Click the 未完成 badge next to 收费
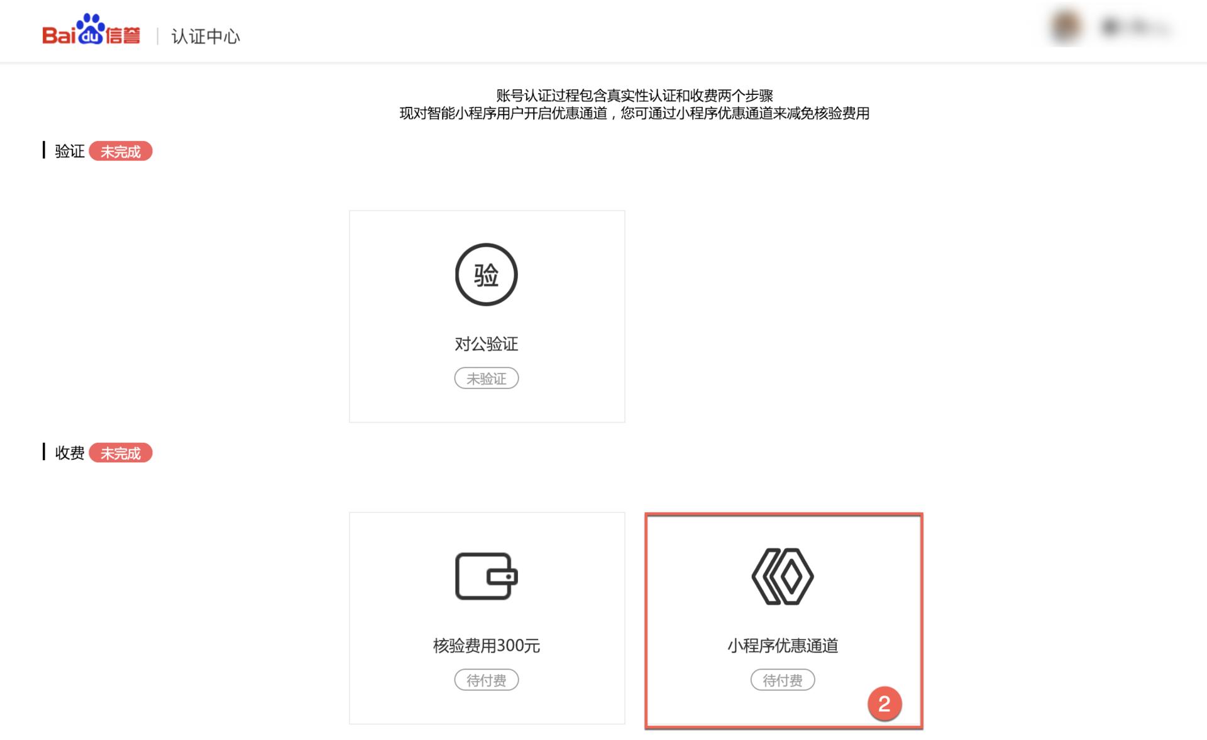The height and width of the screenshot is (740, 1207). coord(121,453)
